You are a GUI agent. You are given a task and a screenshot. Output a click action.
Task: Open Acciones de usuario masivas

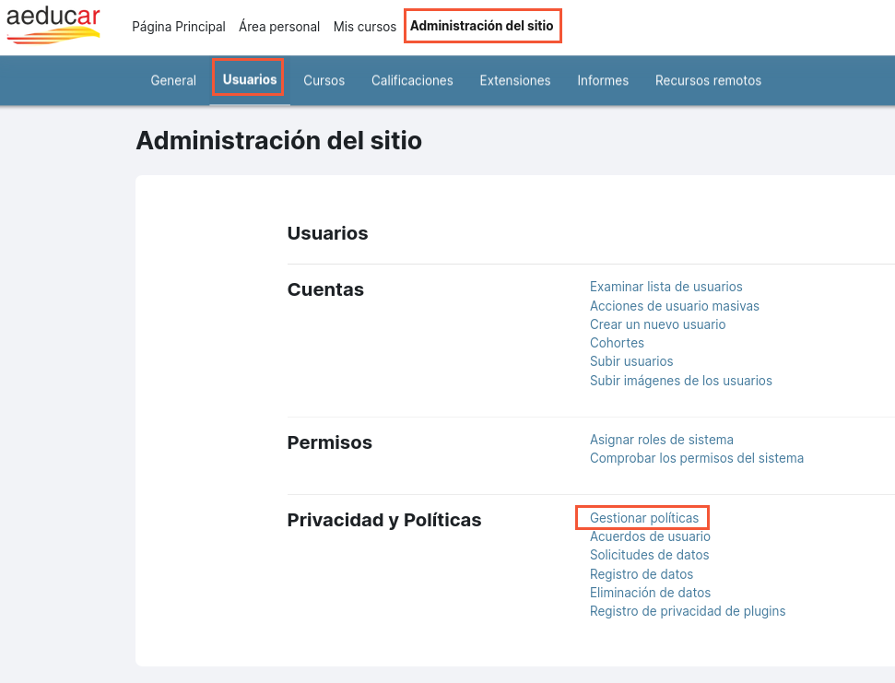(674, 306)
